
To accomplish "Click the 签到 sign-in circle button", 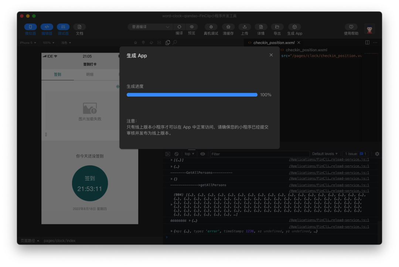I will click(x=90, y=183).
